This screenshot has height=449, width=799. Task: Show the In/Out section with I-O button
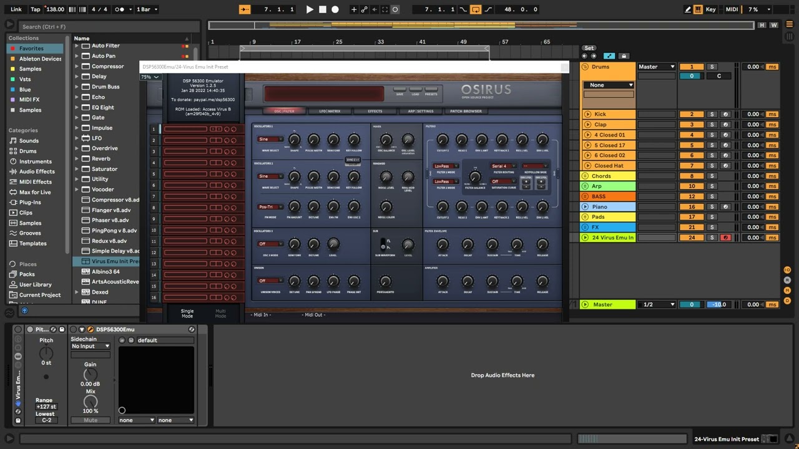(x=787, y=270)
